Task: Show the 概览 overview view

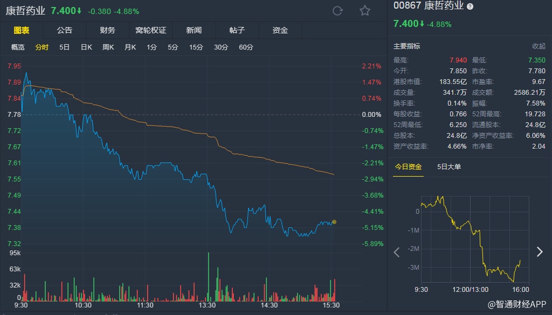Action: click(18, 47)
